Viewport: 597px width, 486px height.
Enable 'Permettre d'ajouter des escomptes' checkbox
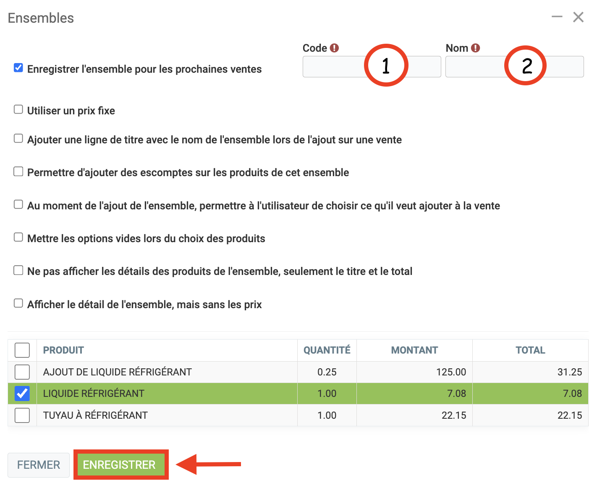pyautogui.click(x=18, y=172)
